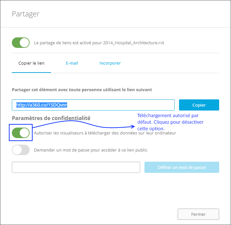Toggle link sharing for 2014_Hospital_Architecture.rvt off
Viewport: 231px width, 225px height.
21,43
